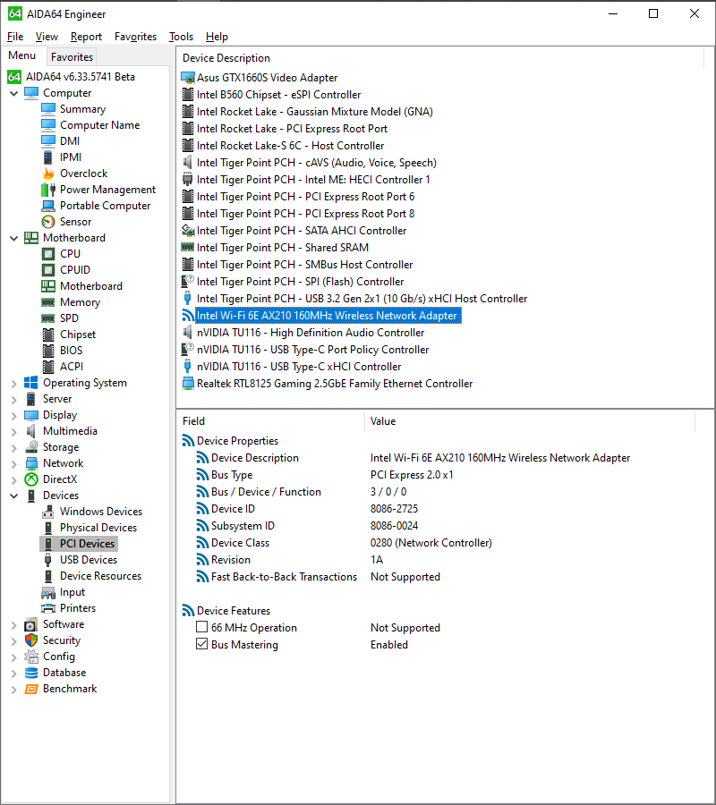
Task: Select Intel Rocket Lake Gaussian Mixture Model row
Action: [315, 112]
